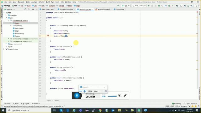The height and width of the screenshot is (113, 201).
Task: Open the AVD Manager toolbar icon
Action: pos(188,6)
